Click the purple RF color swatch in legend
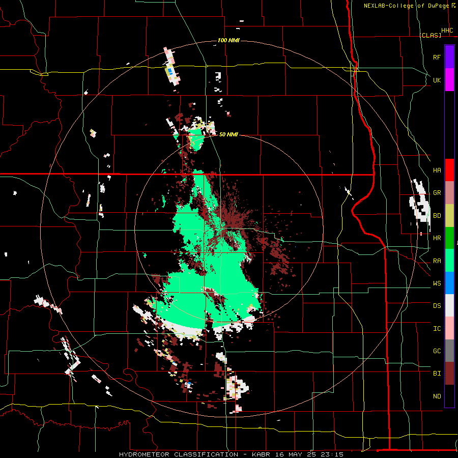This screenshot has height=458, width=458. point(449,57)
